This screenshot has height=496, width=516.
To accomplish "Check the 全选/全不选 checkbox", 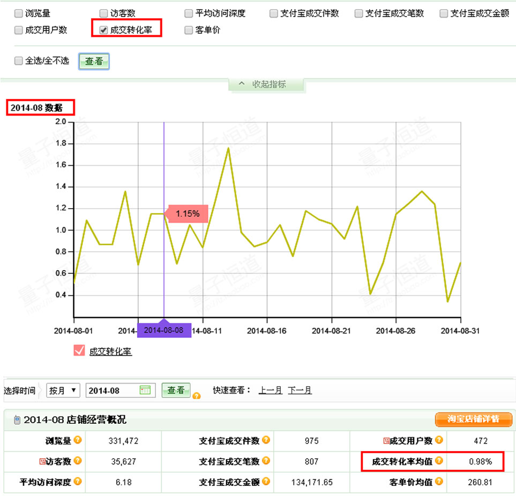I will click(x=18, y=61).
